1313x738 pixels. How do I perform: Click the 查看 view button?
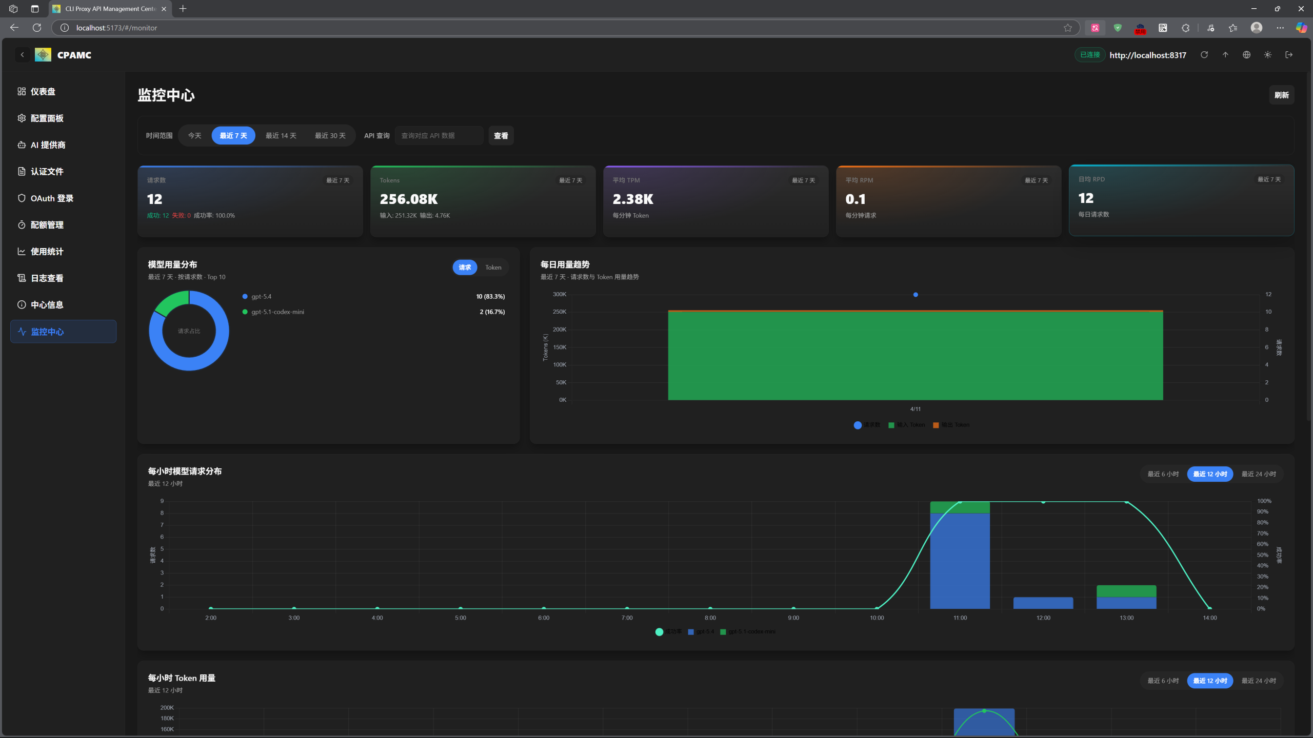point(501,136)
